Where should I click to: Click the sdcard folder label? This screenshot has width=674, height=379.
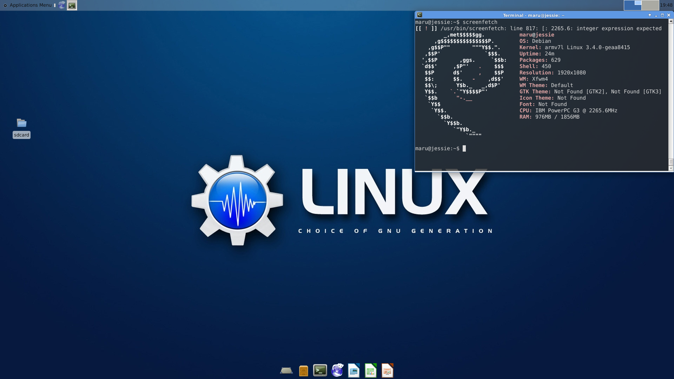pyautogui.click(x=21, y=135)
